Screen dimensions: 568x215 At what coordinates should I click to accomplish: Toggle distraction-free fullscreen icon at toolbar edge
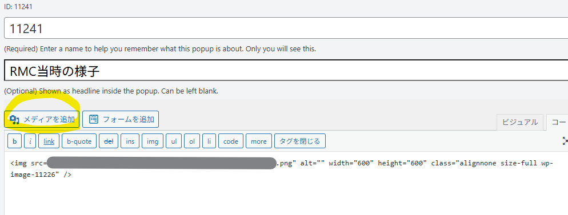[565, 141]
